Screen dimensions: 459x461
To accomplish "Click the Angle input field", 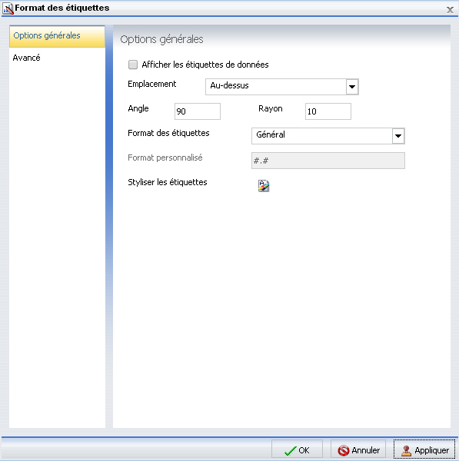I will coord(198,111).
